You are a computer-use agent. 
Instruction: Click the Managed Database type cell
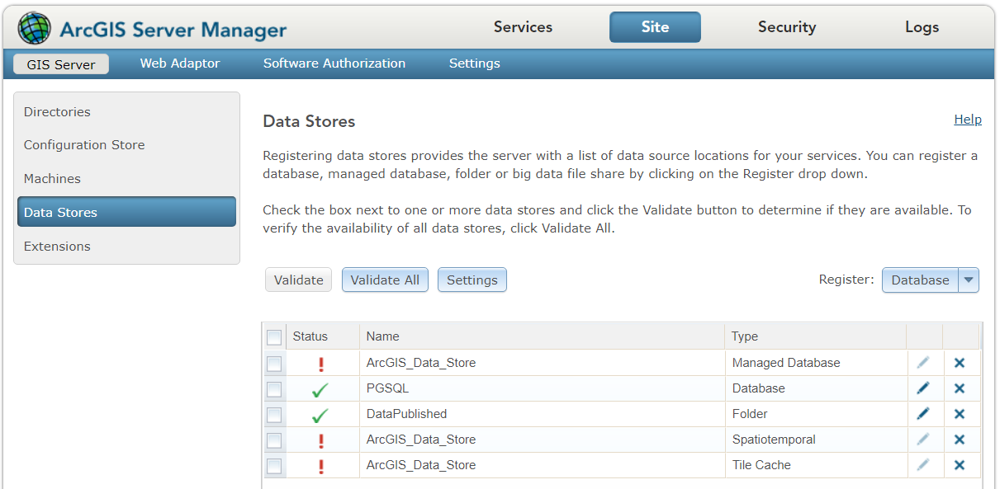[816, 363]
